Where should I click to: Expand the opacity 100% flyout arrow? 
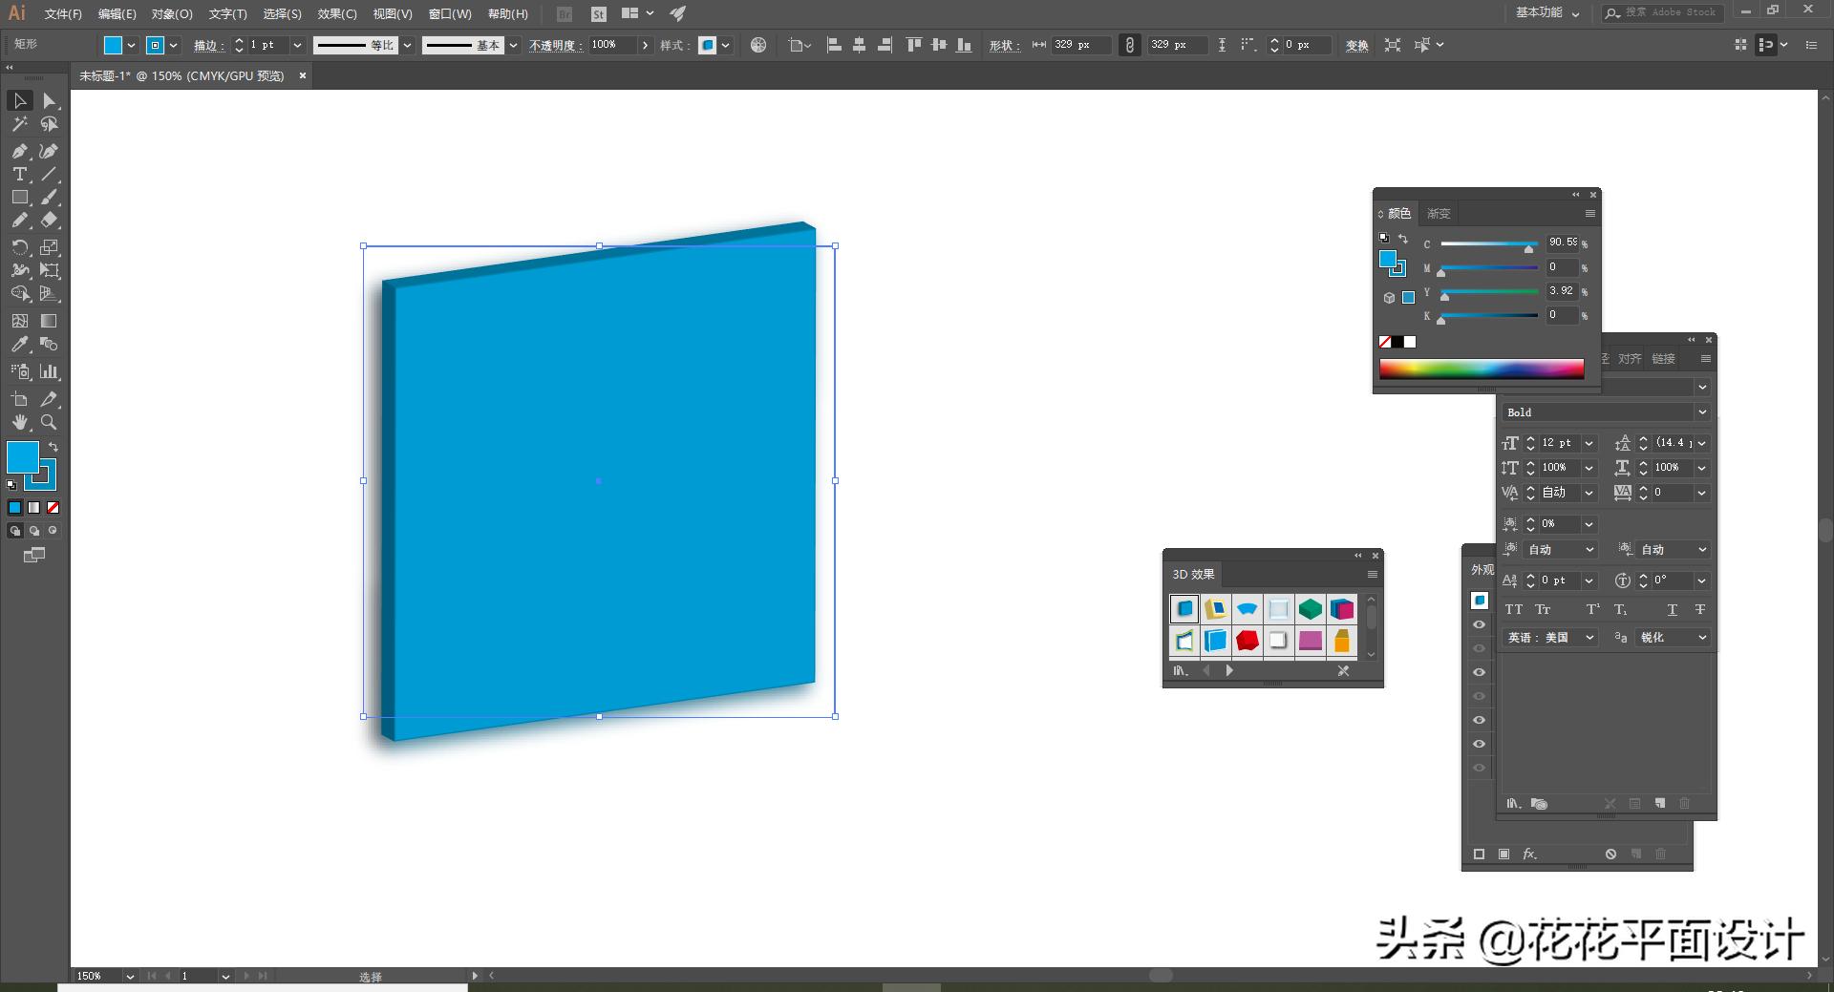tap(646, 45)
